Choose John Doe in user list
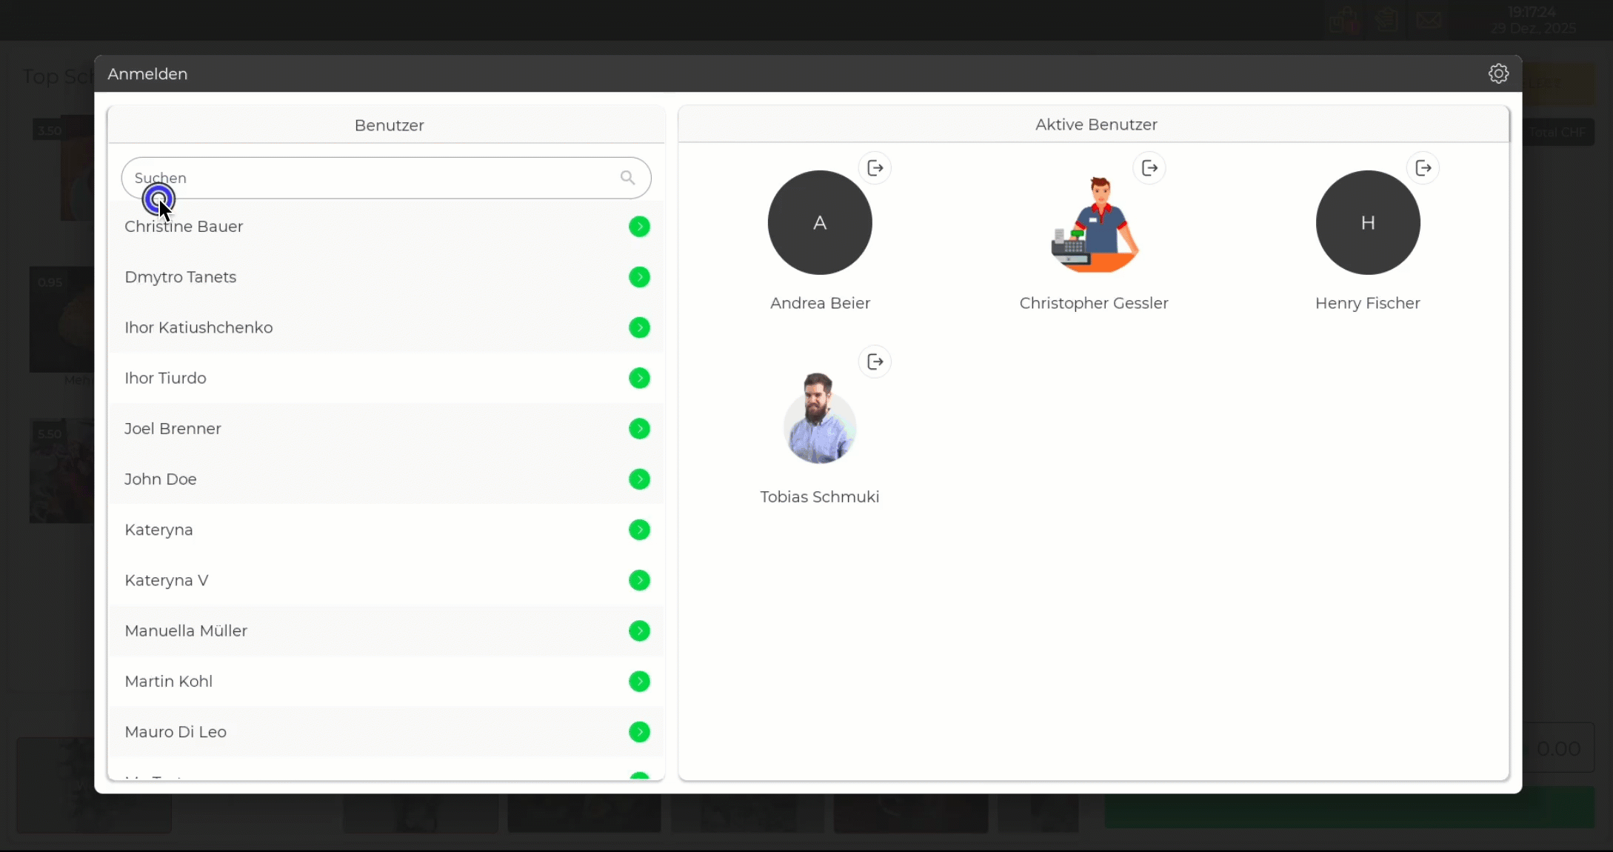The width and height of the screenshot is (1613, 852). (x=161, y=479)
